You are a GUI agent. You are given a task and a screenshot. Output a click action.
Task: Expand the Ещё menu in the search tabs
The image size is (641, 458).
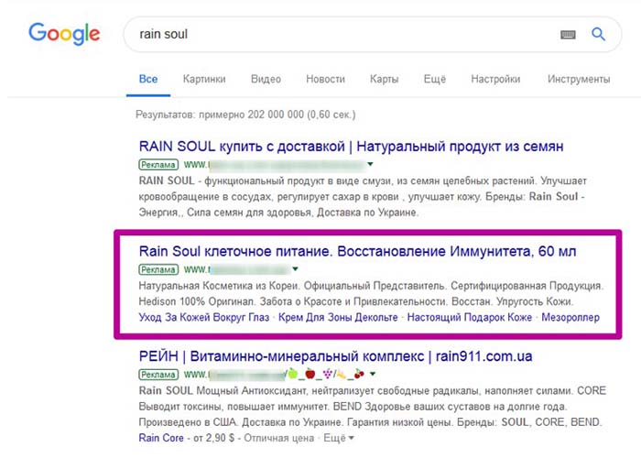click(x=434, y=80)
